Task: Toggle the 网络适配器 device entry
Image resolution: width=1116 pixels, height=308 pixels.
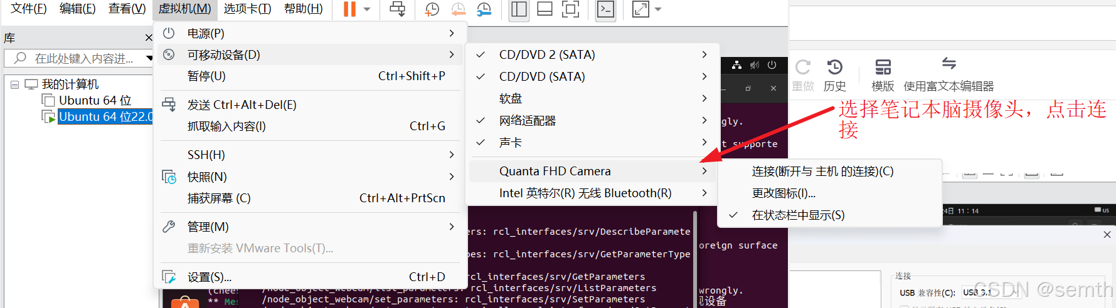Action: pos(592,120)
